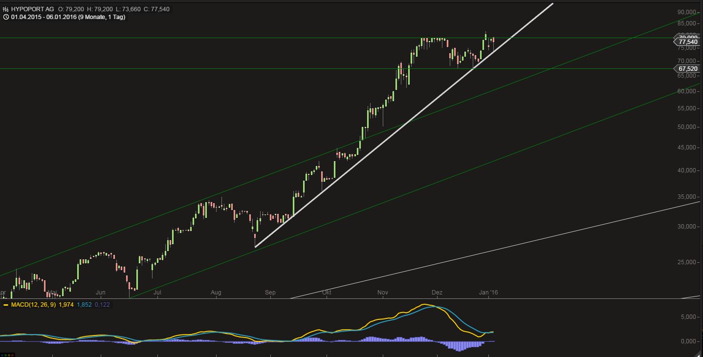Click the yellow MACD legend dash
Image resolution: width=703 pixels, height=357 pixels.
[5, 305]
